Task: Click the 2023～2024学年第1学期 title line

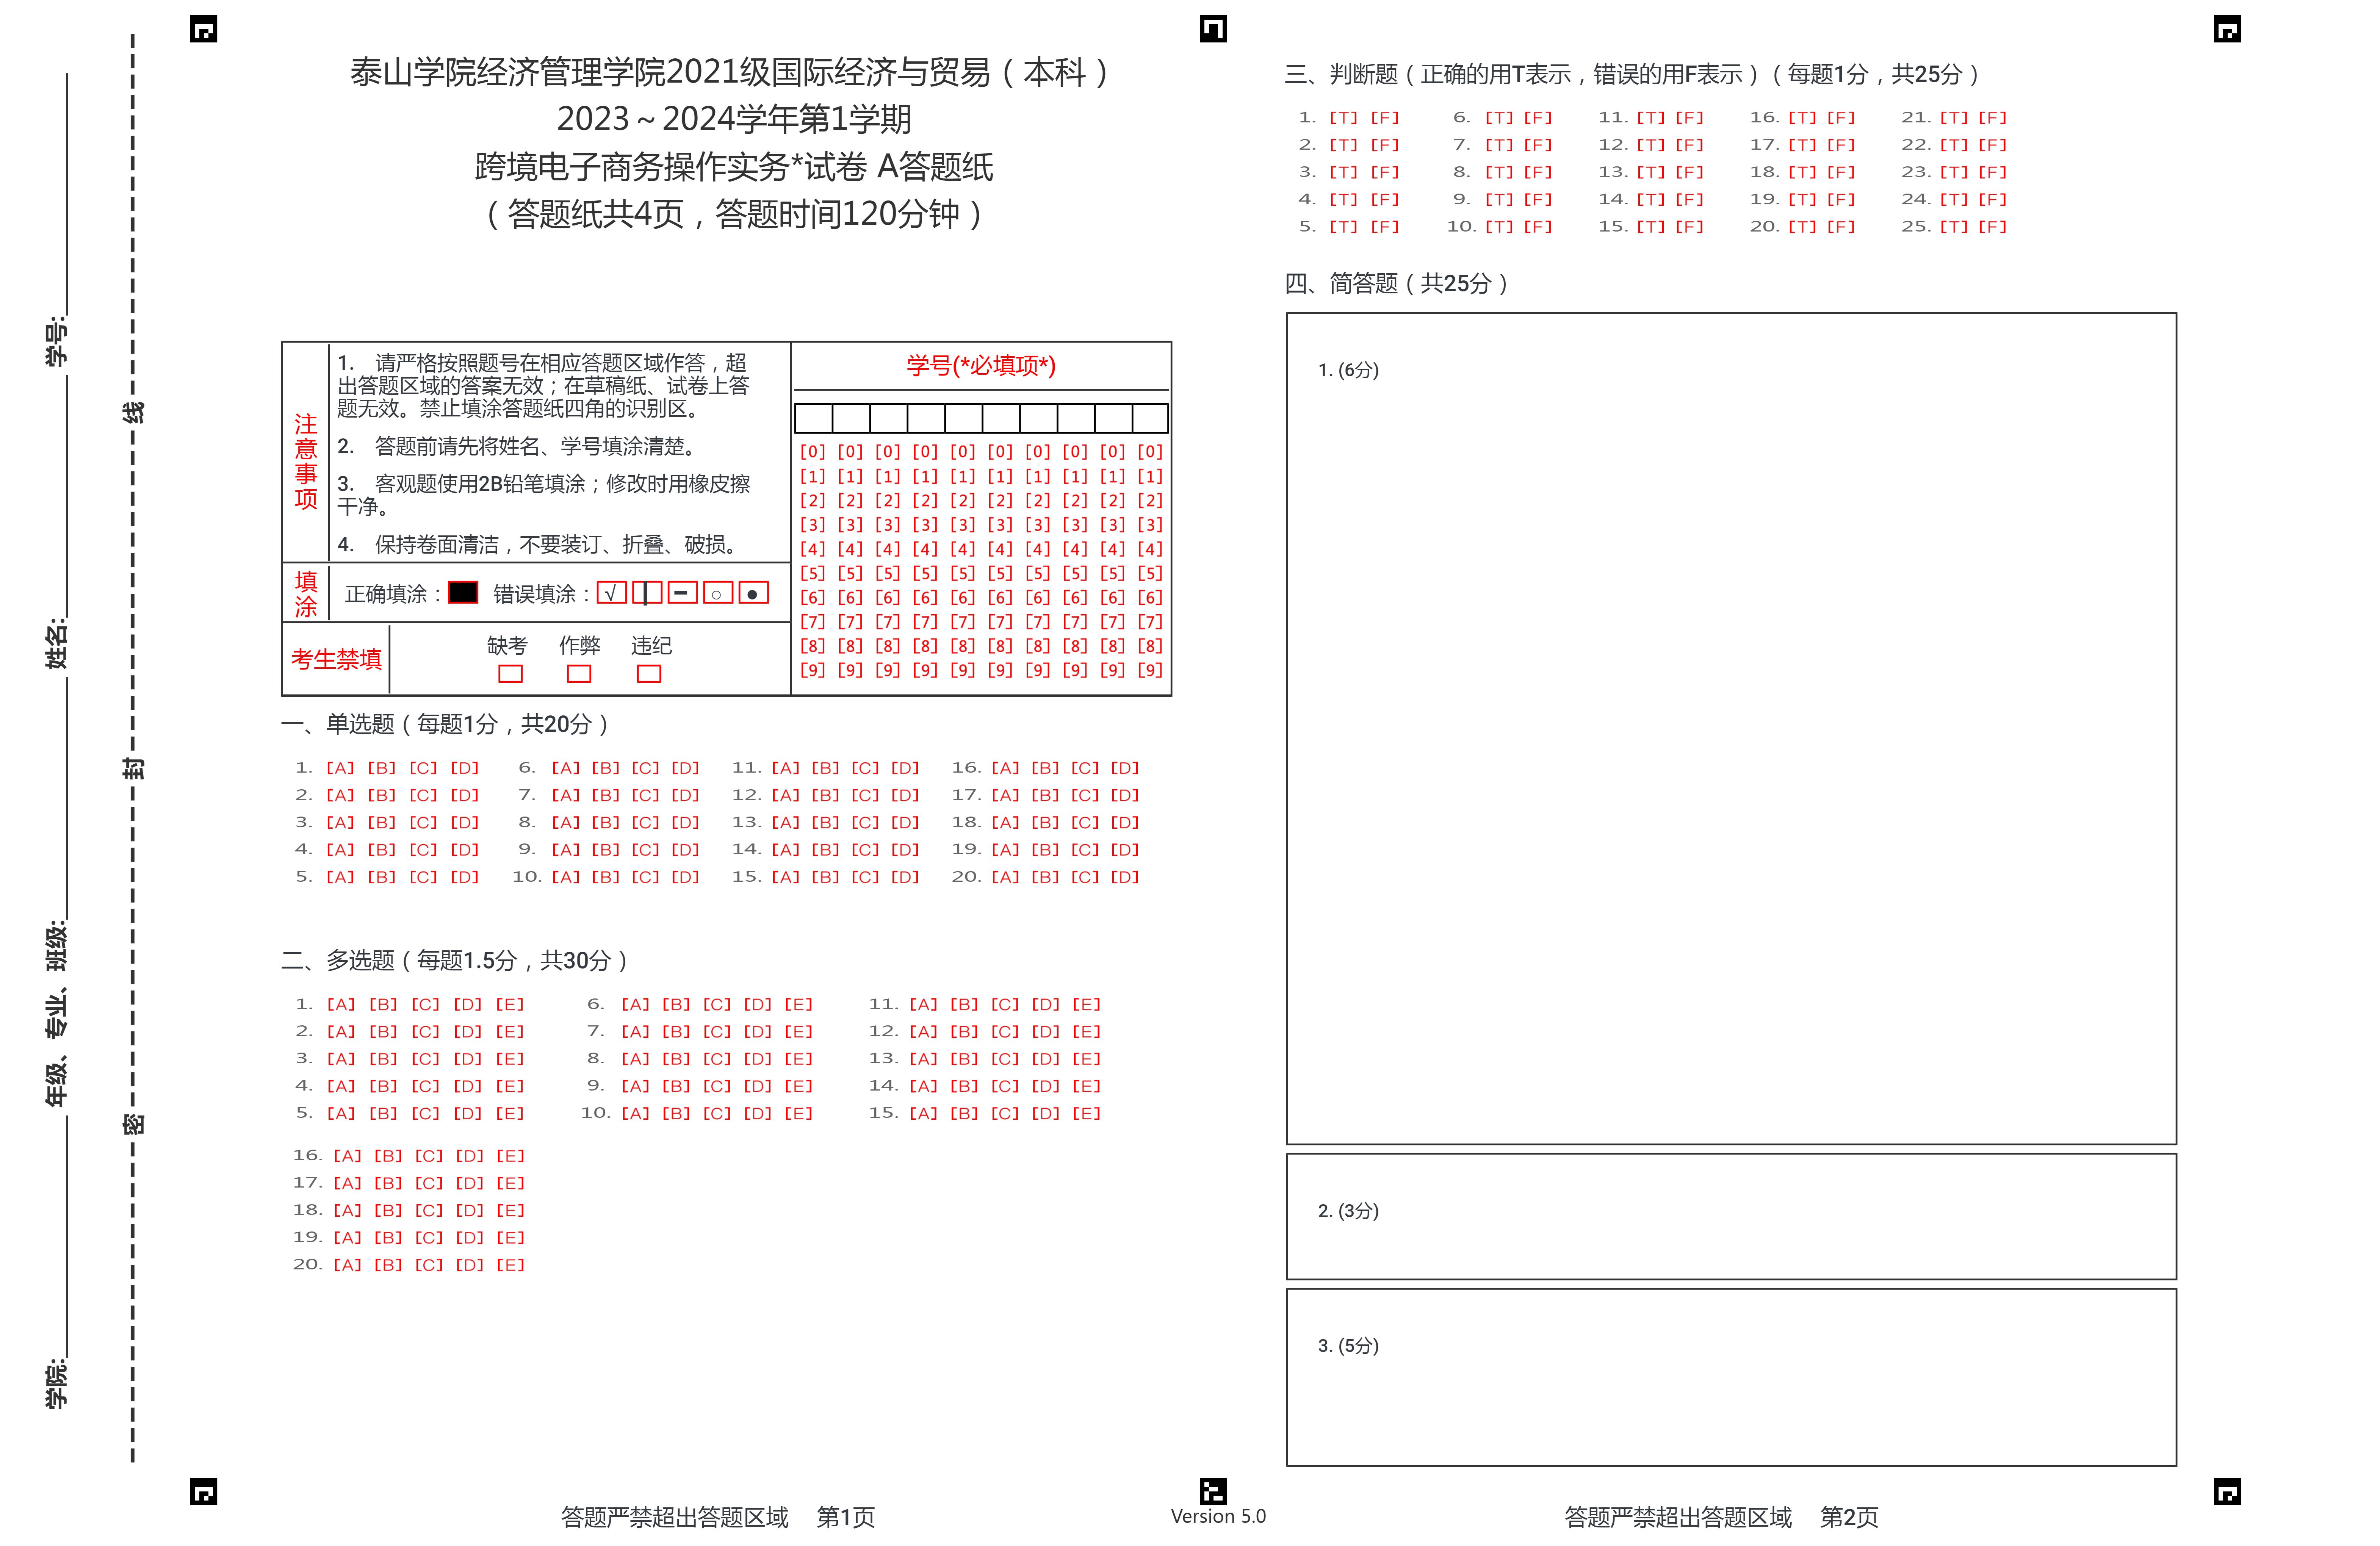Action: click(734, 119)
